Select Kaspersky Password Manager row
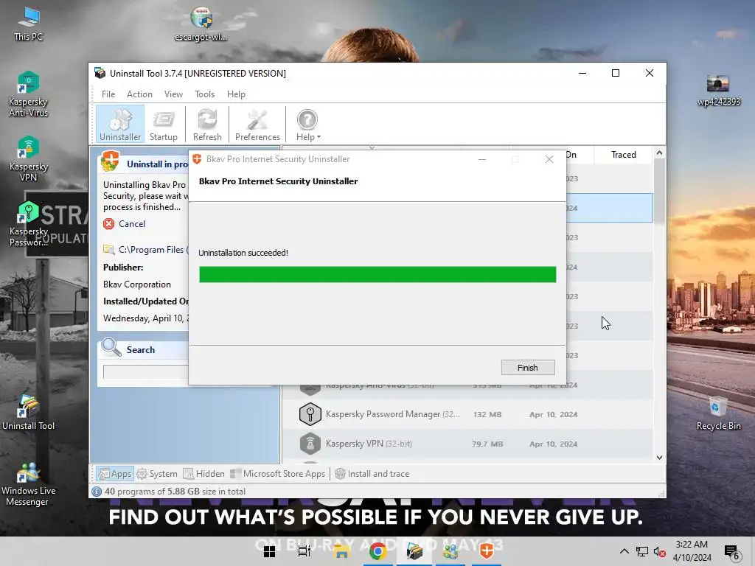The height and width of the screenshot is (566, 755). point(467,414)
